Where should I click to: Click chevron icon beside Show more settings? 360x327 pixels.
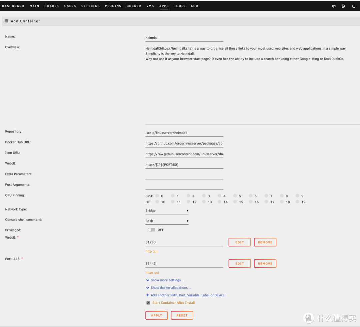tap(148, 280)
